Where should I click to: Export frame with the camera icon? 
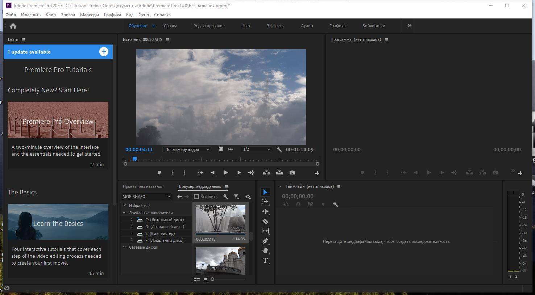pos(292,173)
